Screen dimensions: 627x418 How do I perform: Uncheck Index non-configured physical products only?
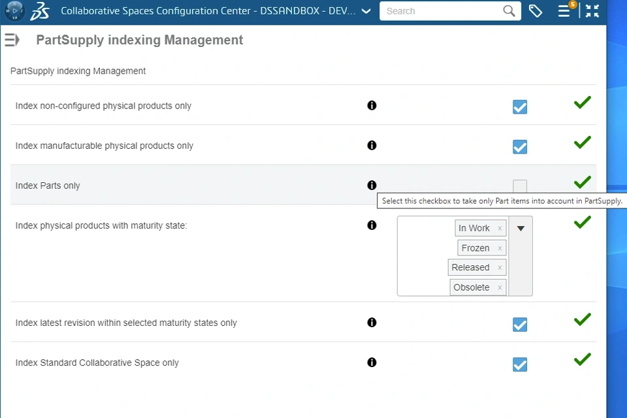pos(520,107)
